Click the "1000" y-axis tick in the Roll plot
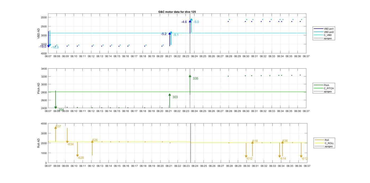The height and width of the screenshot is (183, 370). [44, 153]
